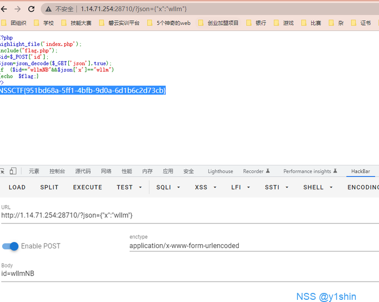Image resolution: width=379 pixels, height=302 pixels.
Task: Toggle the device toolbar icon in DevTools
Action: (13, 171)
